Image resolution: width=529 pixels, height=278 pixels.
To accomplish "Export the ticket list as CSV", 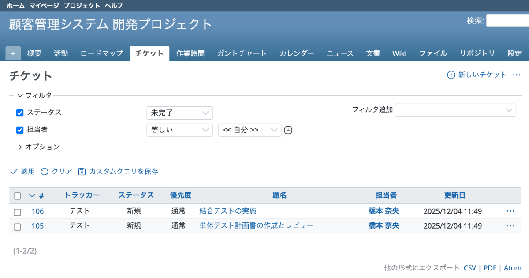I will coord(470,268).
